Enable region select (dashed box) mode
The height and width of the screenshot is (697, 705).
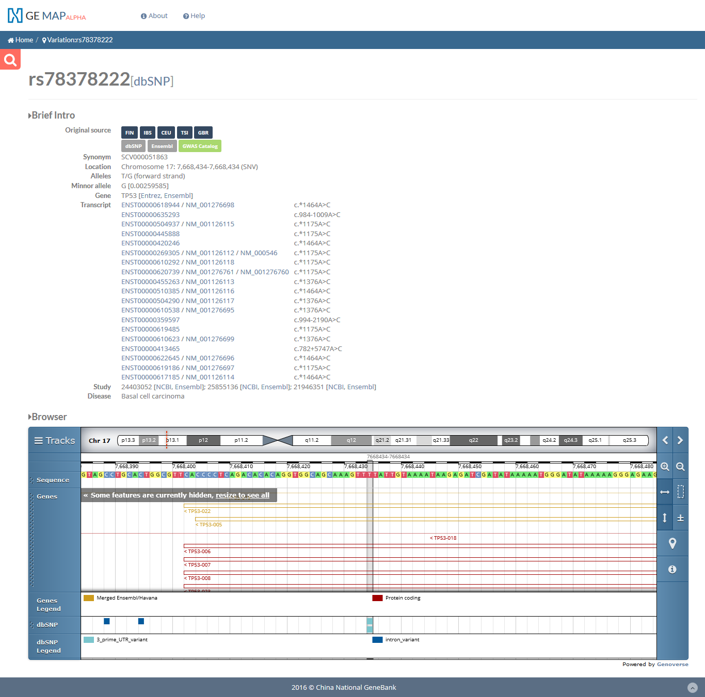[x=680, y=492]
